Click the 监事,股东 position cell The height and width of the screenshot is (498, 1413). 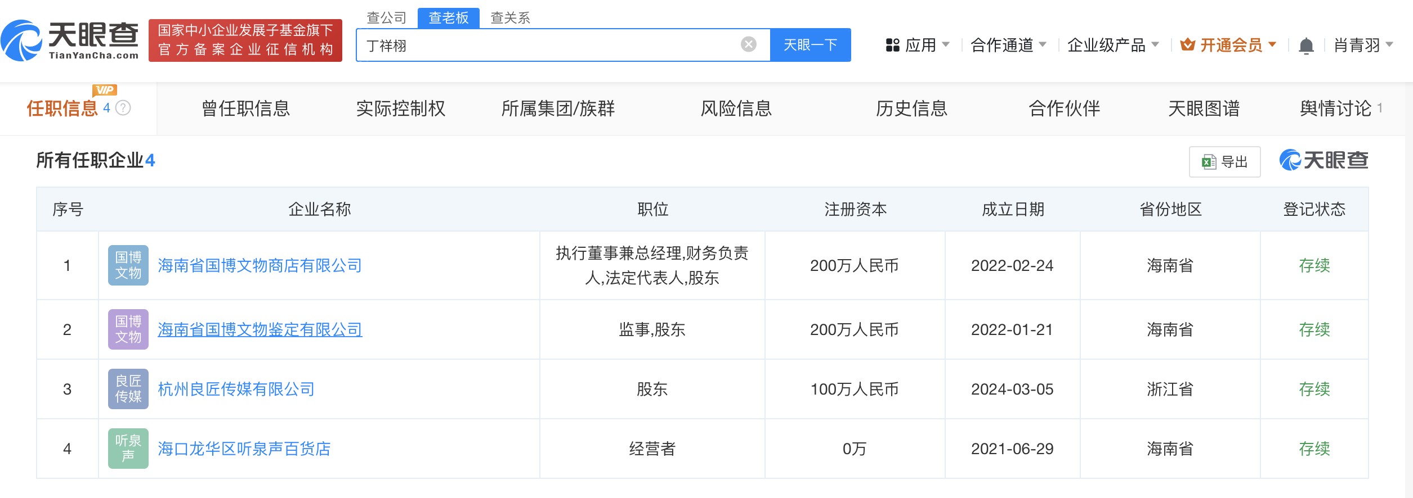pyautogui.click(x=652, y=329)
